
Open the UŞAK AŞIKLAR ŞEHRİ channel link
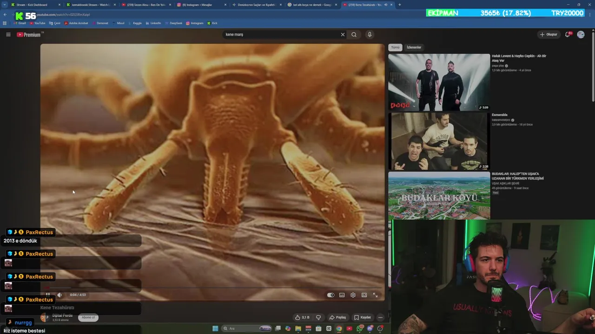[506, 184]
